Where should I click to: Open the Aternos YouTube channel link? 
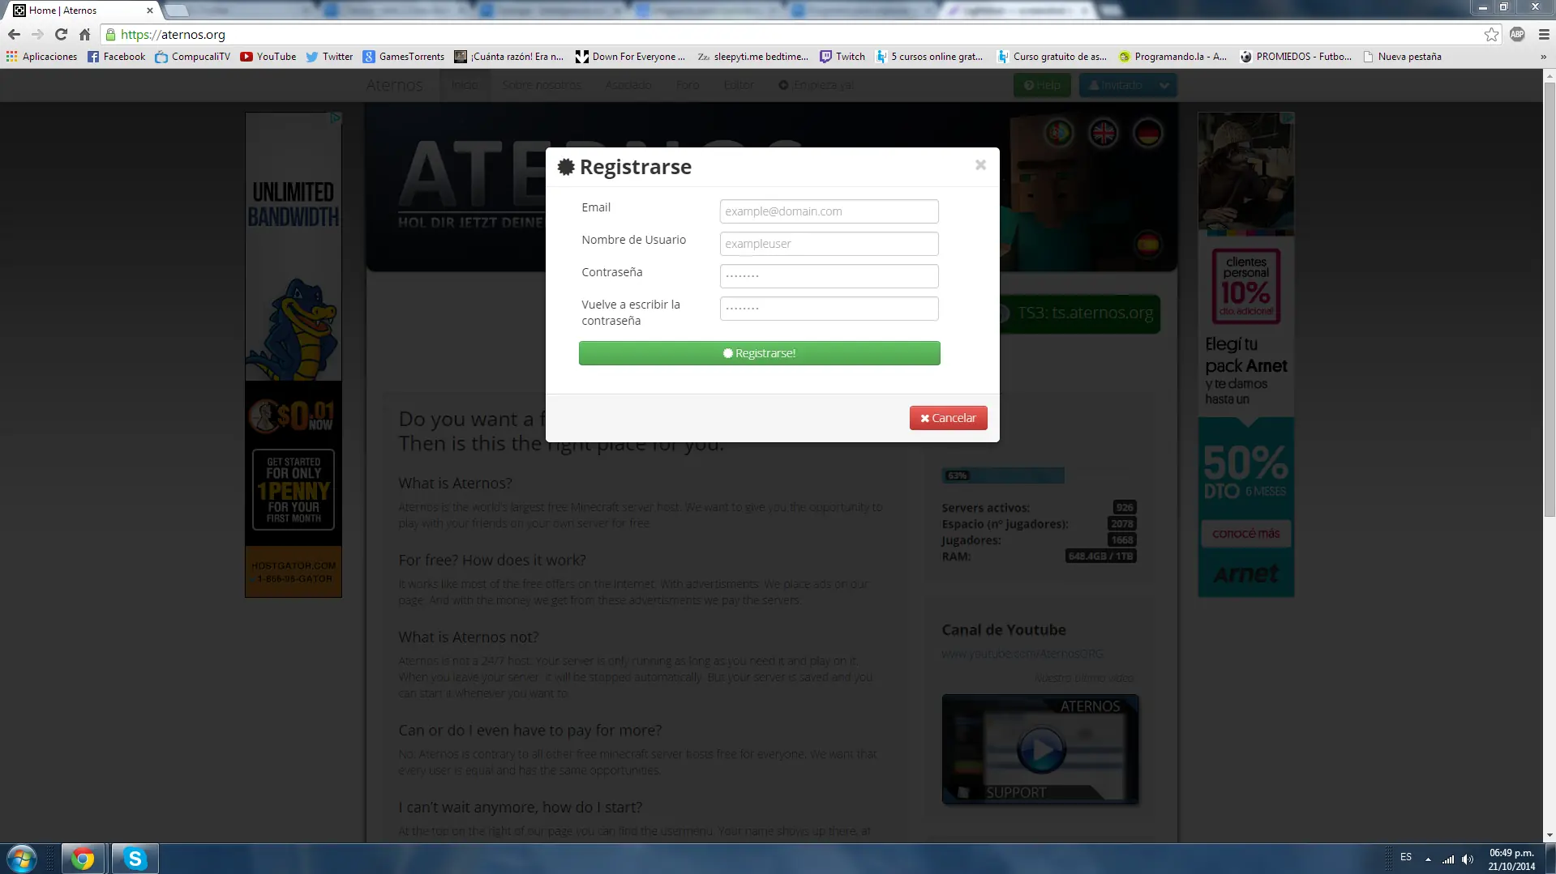point(1022,654)
